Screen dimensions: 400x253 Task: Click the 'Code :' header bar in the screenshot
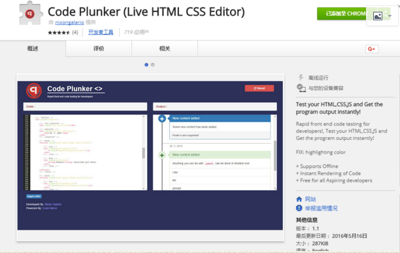[x=85, y=107]
